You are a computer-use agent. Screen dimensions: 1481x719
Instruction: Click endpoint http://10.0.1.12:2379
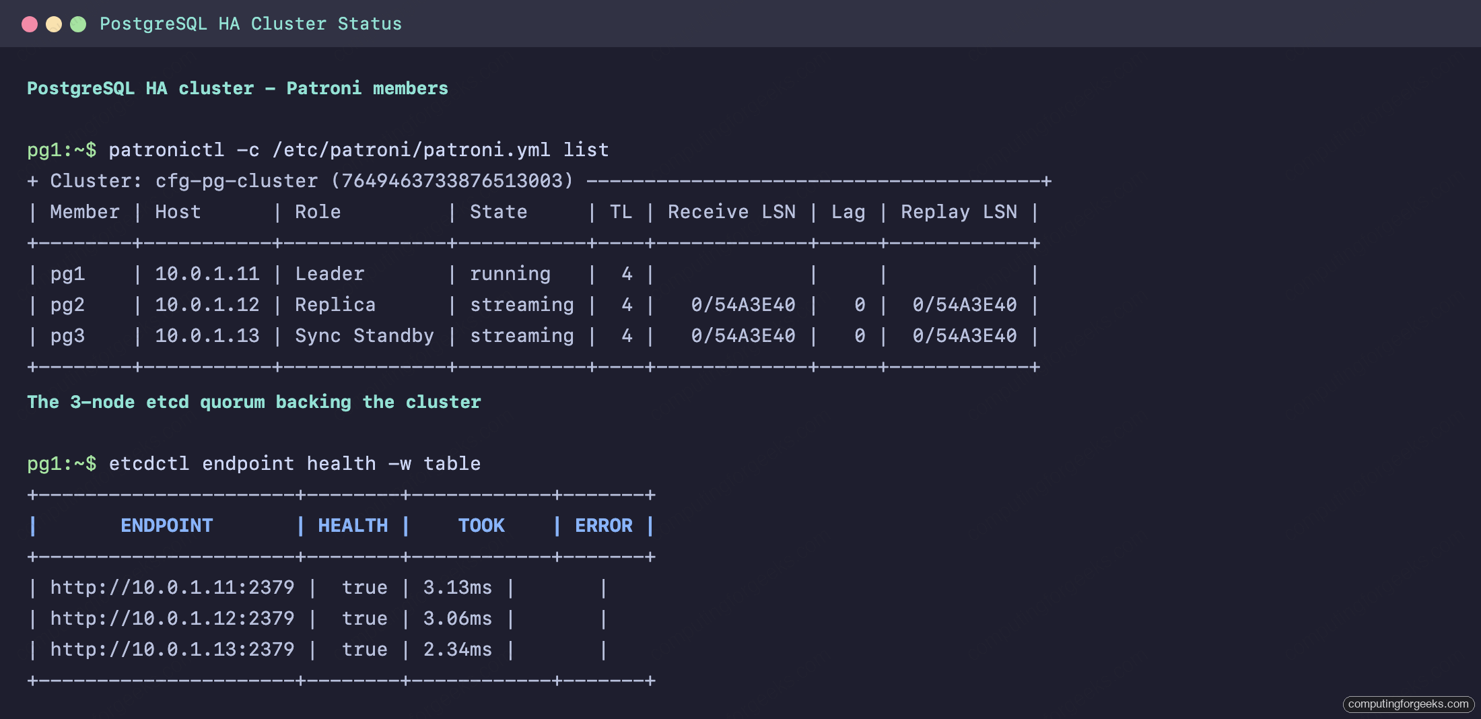172,619
